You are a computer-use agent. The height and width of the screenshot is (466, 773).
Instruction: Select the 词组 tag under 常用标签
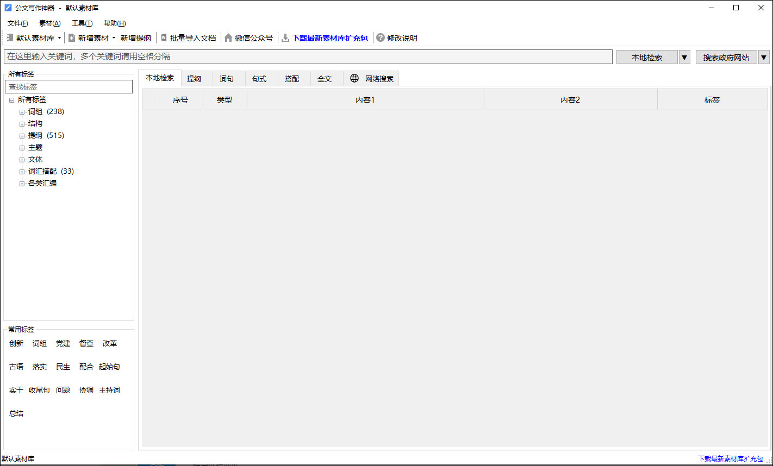click(x=40, y=343)
